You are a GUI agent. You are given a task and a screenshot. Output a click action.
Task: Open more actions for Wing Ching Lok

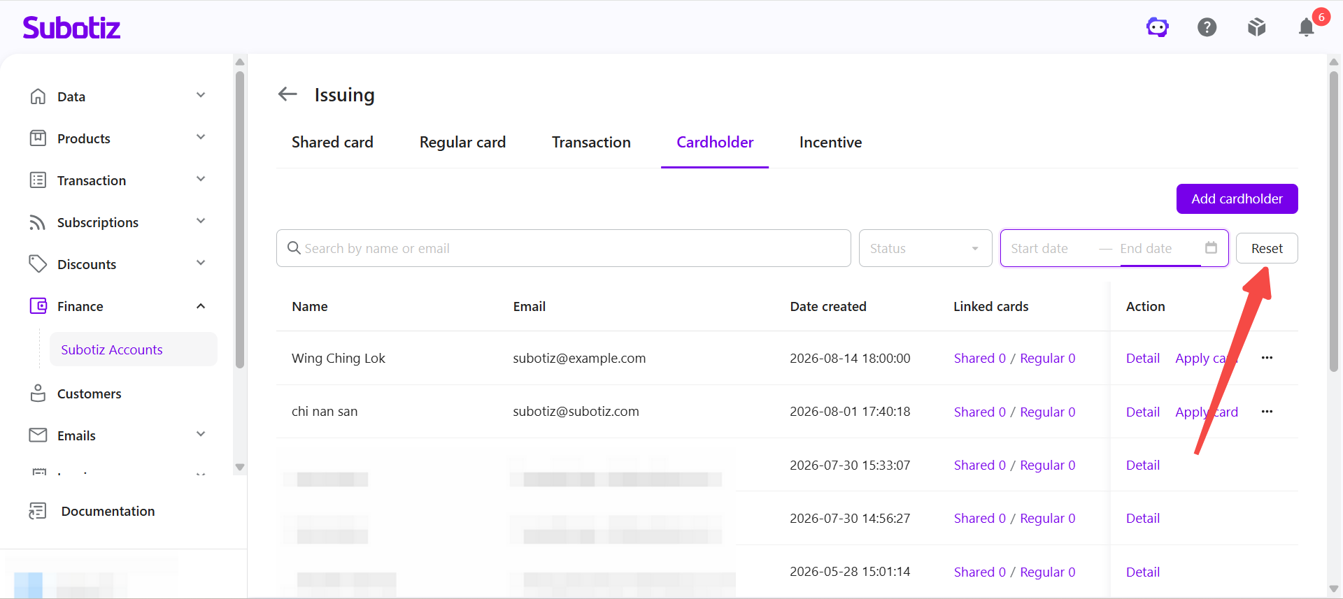click(1267, 358)
